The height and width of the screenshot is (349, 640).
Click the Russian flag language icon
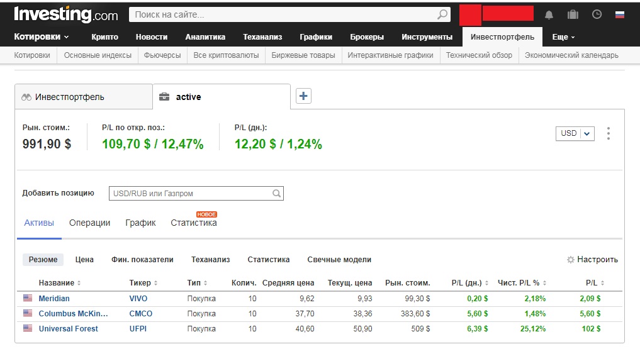620,14
